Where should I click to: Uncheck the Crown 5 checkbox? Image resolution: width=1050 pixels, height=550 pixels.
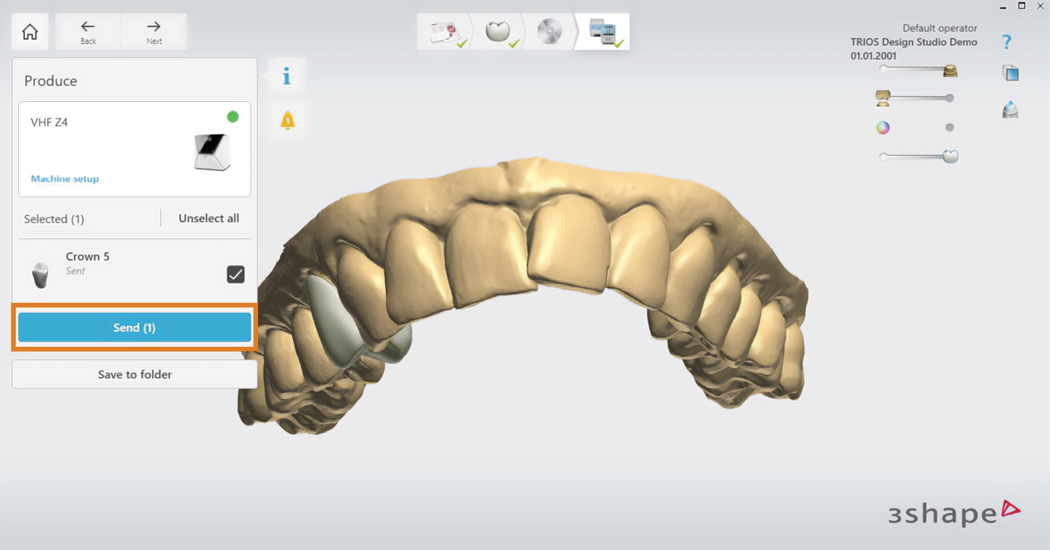(x=236, y=274)
